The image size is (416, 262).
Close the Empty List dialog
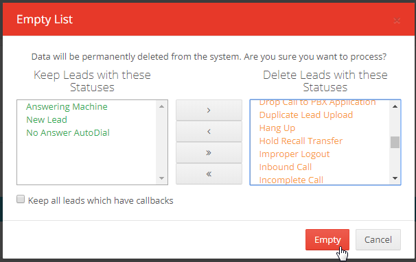pyautogui.click(x=397, y=21)
